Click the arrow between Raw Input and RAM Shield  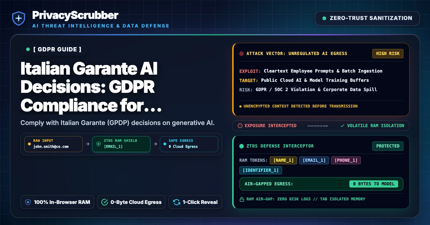tap(87, 144)
